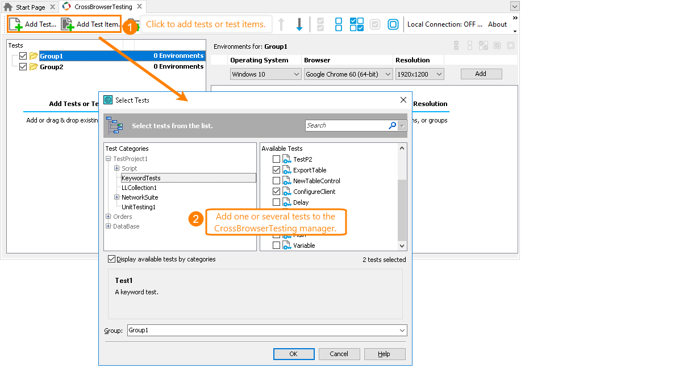Viewport: 675px width, 368px height.
Task: Check the TestP2 checkbox
Action: tap(276, 159)
